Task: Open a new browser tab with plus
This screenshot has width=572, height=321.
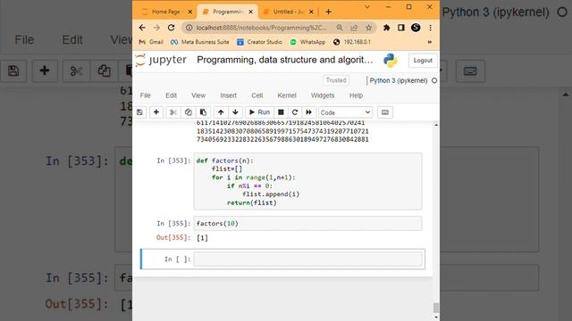Action: [328, 12]
